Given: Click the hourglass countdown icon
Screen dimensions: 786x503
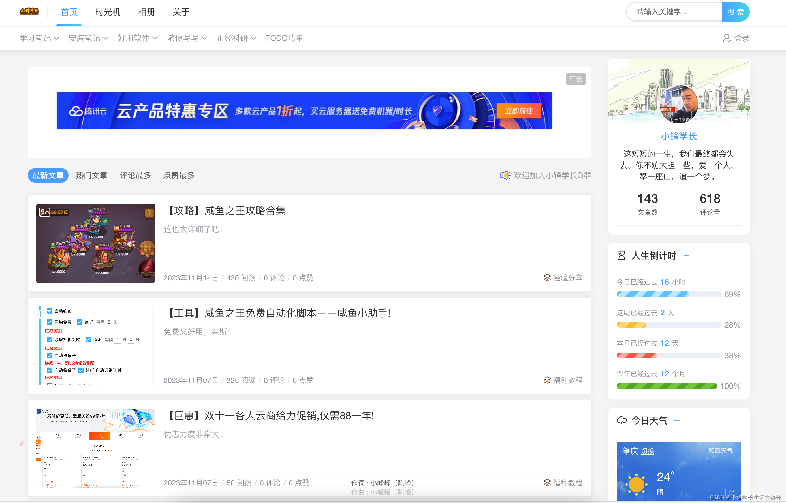Looking at the screenshot, I should [x=621, y=255].
